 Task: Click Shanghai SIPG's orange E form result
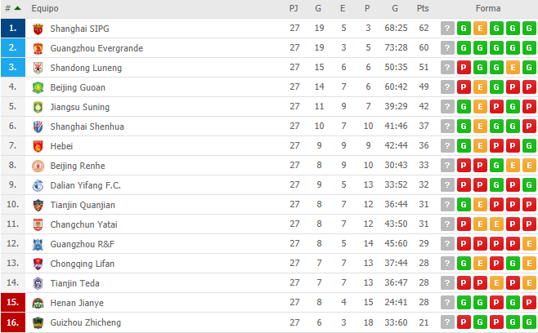pyautogui.click(x=480, y=29)
